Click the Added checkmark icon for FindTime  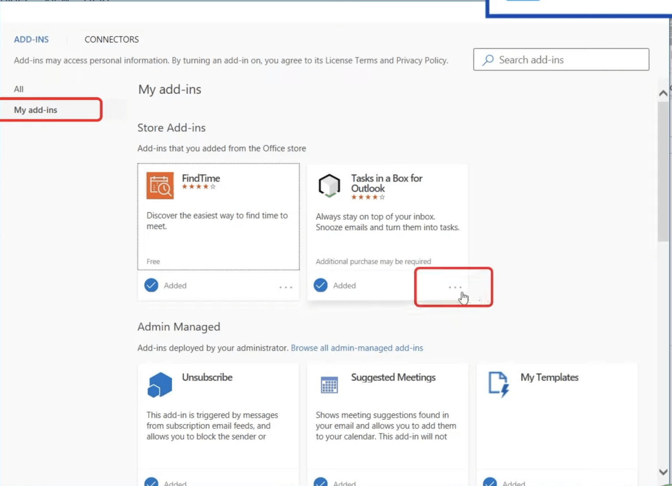(x=151, y=285)
